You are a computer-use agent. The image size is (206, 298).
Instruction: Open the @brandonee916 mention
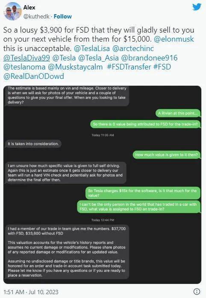(149, 58)
